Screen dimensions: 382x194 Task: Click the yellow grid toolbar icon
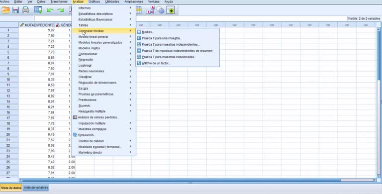pos(139,10)
